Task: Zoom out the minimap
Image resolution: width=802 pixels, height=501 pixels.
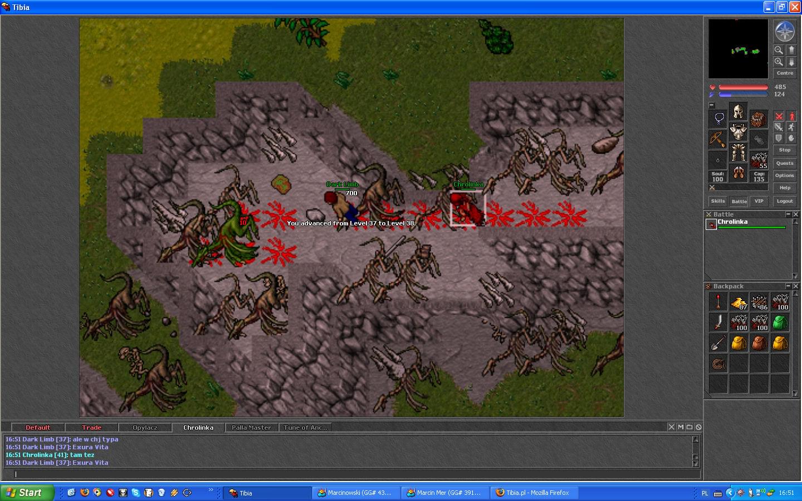Action: (779, 50)
